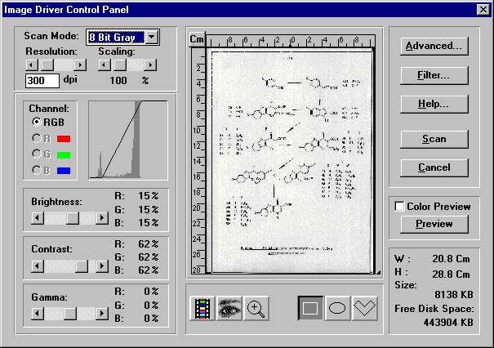494x348 pixels.
Task: Select the ellipse selection shape
Action: coord(337,308)
